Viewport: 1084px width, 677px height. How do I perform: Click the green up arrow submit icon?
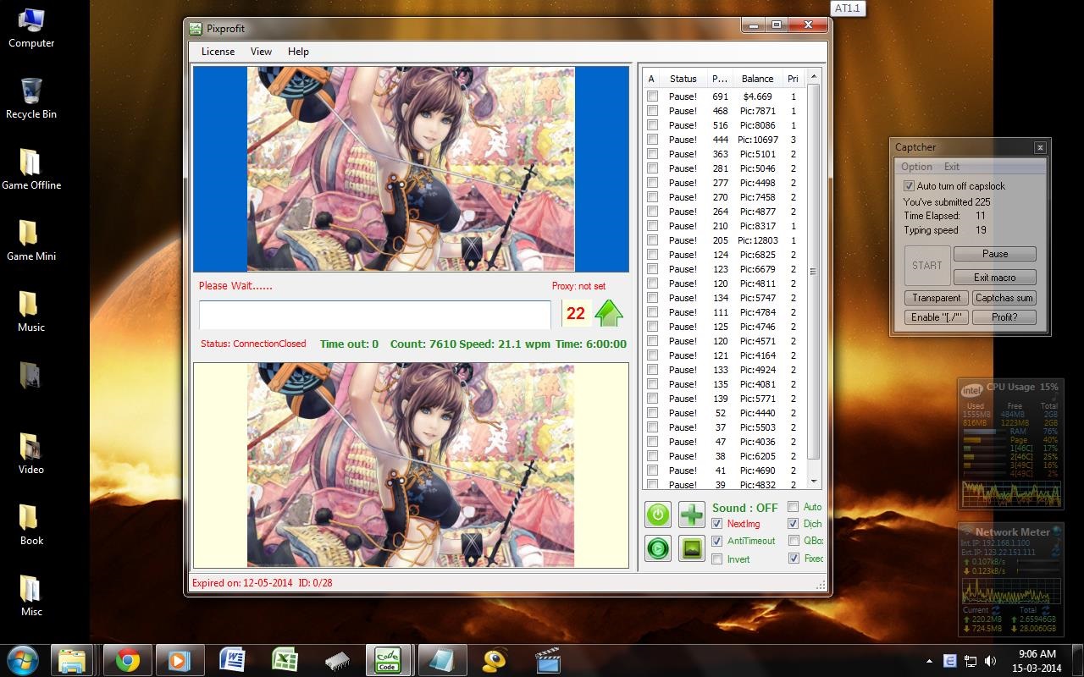click(x=609, y=313)
